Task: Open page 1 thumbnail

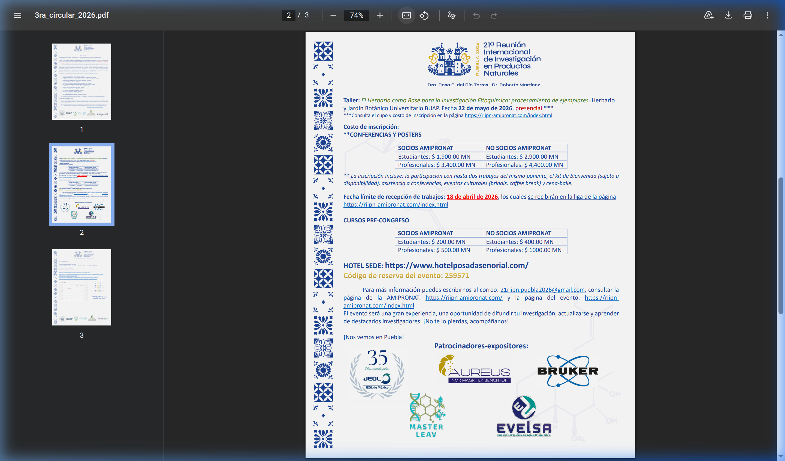Action: (x=81, y=81)
